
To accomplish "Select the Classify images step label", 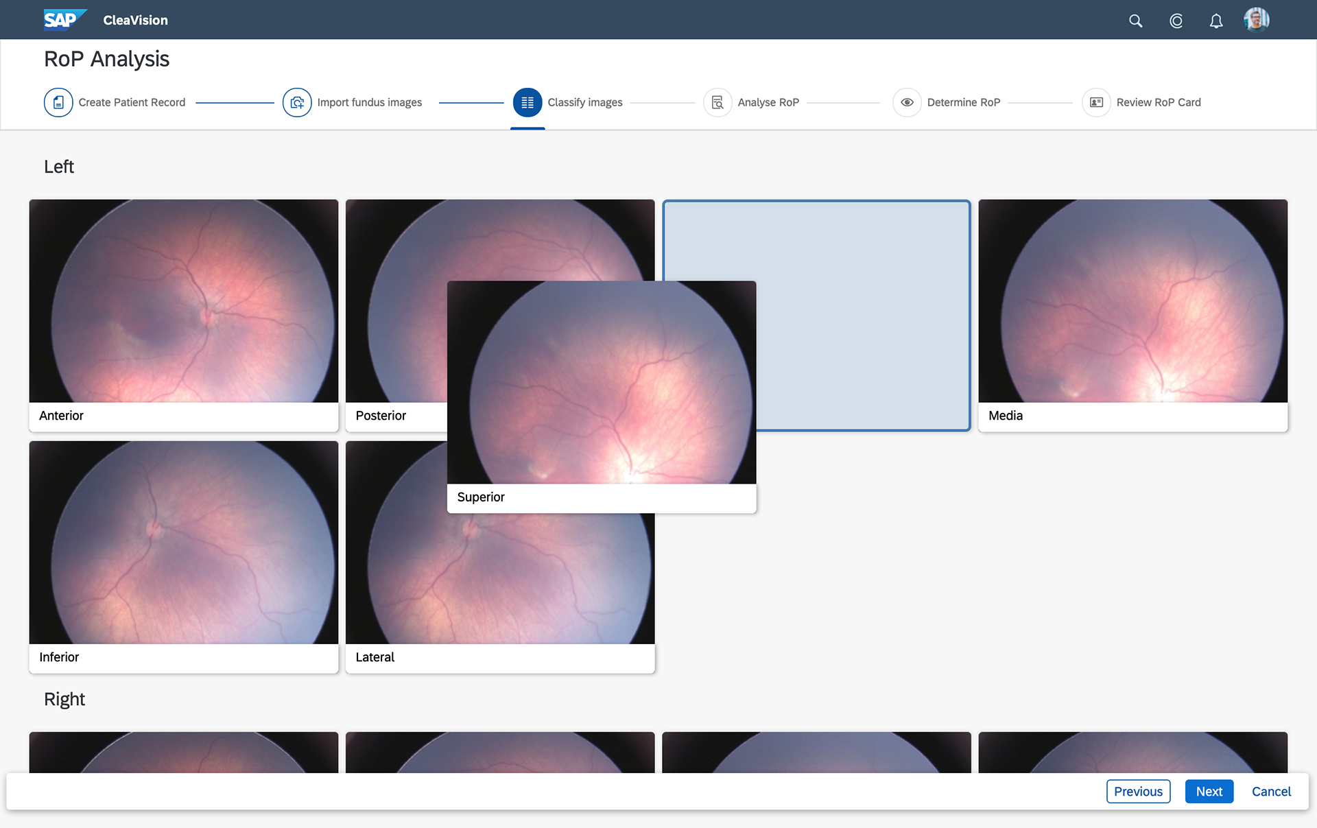I will coord(585,102).
